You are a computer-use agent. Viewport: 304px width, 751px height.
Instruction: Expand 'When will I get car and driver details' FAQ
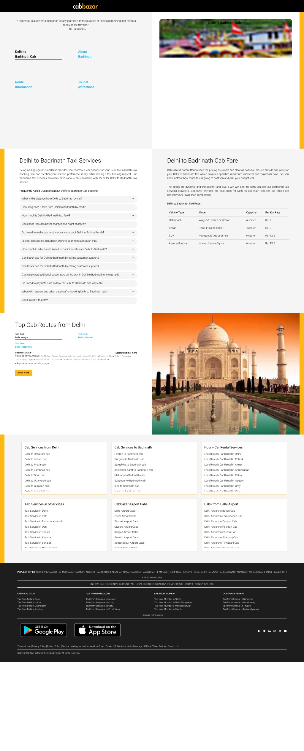click(78, 292)
